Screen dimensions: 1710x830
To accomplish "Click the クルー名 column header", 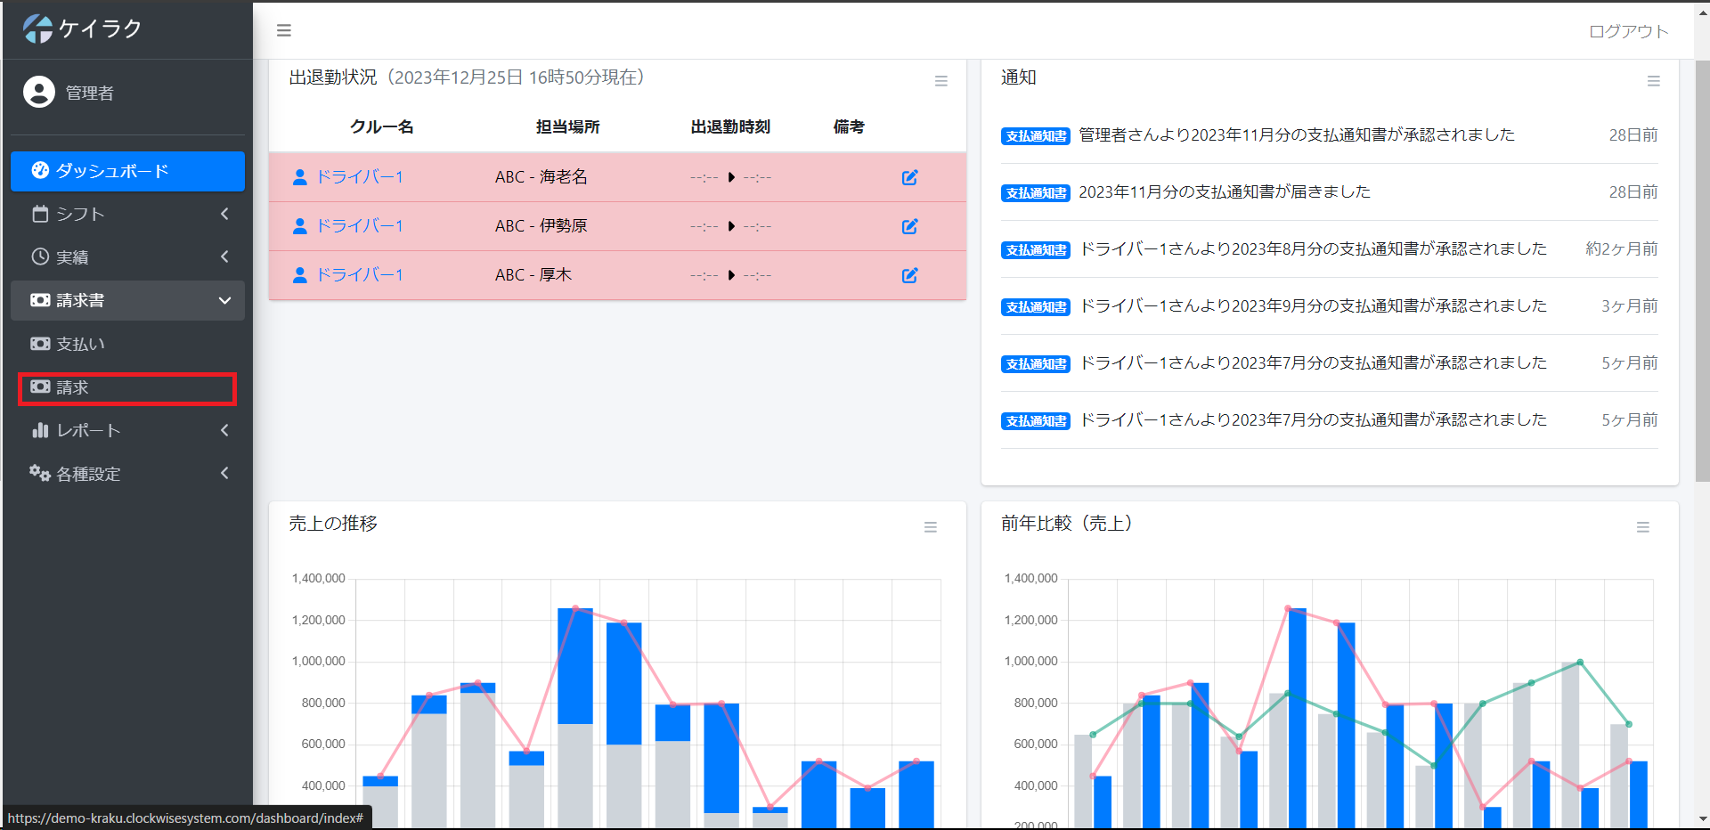I will click(381, 126).
